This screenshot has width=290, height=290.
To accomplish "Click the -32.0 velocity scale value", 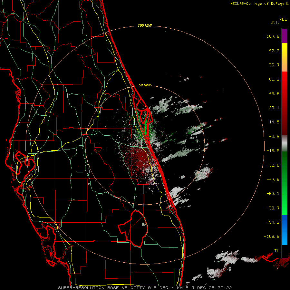I will coord(273,165).
